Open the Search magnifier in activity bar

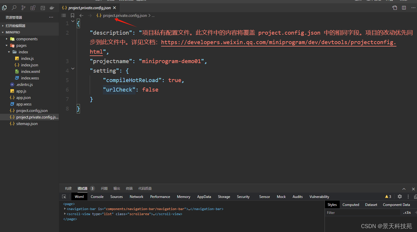point(14,8)
